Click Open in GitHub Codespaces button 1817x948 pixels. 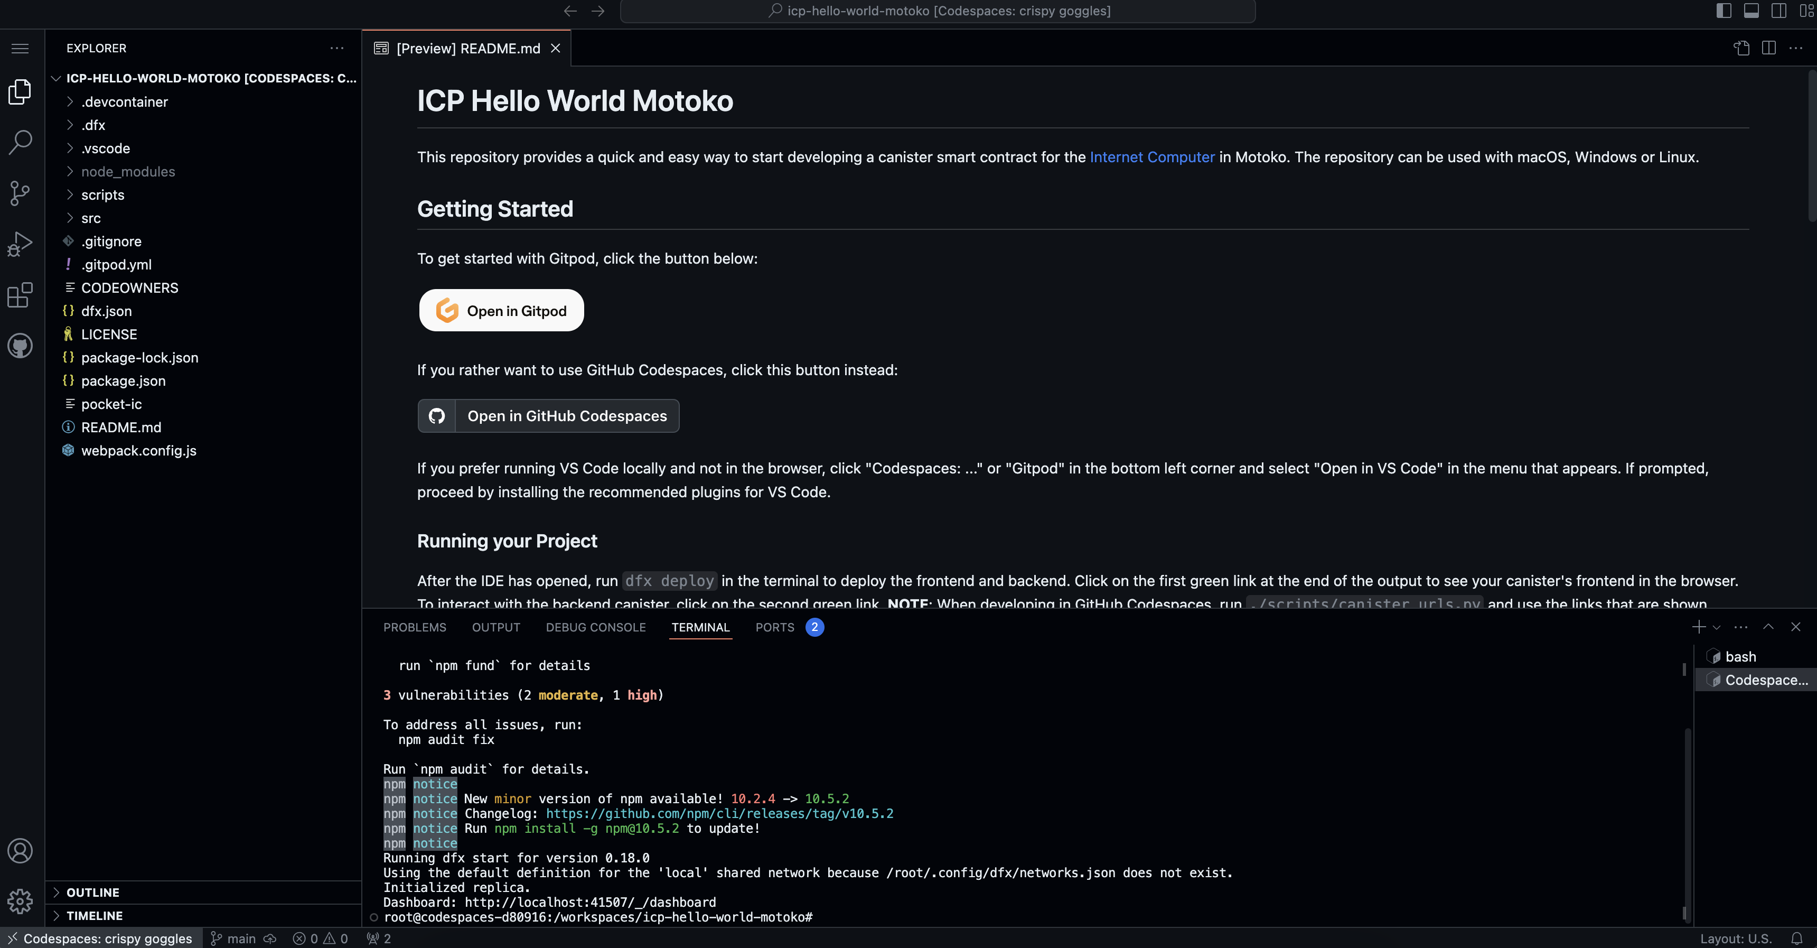[x=548, y=416]
